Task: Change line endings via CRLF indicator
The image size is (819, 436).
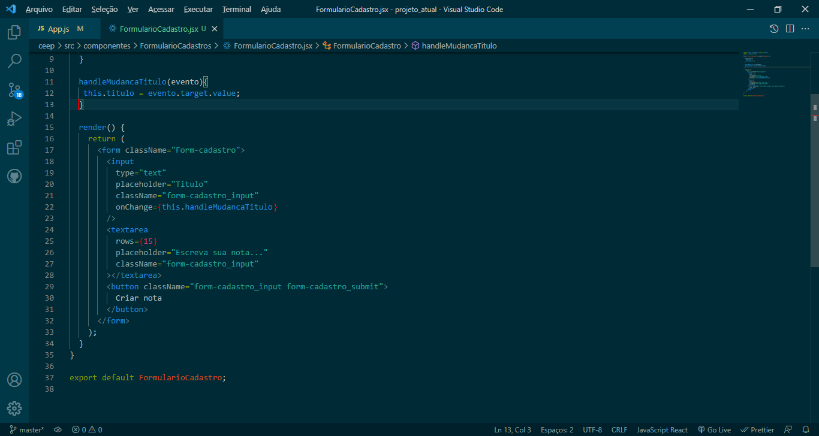Action: coord(619,429)
